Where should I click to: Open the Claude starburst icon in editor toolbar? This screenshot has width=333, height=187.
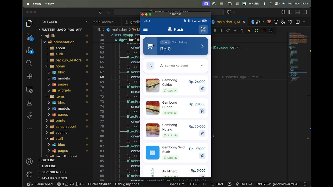[x=269, y=22]
